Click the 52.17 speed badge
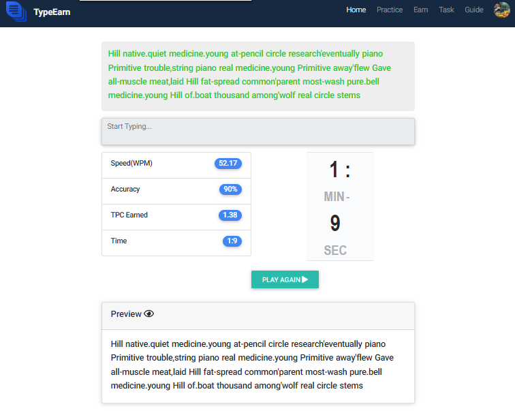Image resolution: width=515 pixels, height=411 pixels. tap(228, 164)
